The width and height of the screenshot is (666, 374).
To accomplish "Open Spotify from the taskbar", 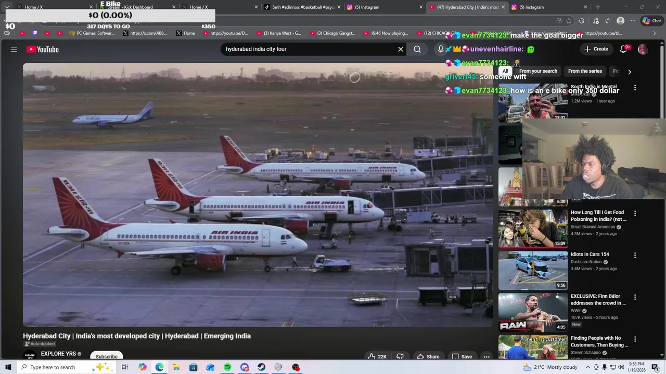I will point(227,367).
